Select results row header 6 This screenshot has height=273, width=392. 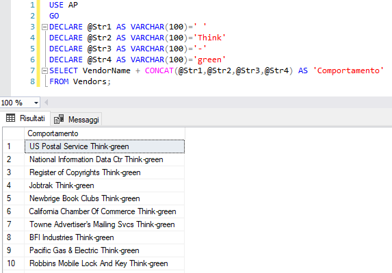coord(14,211)
